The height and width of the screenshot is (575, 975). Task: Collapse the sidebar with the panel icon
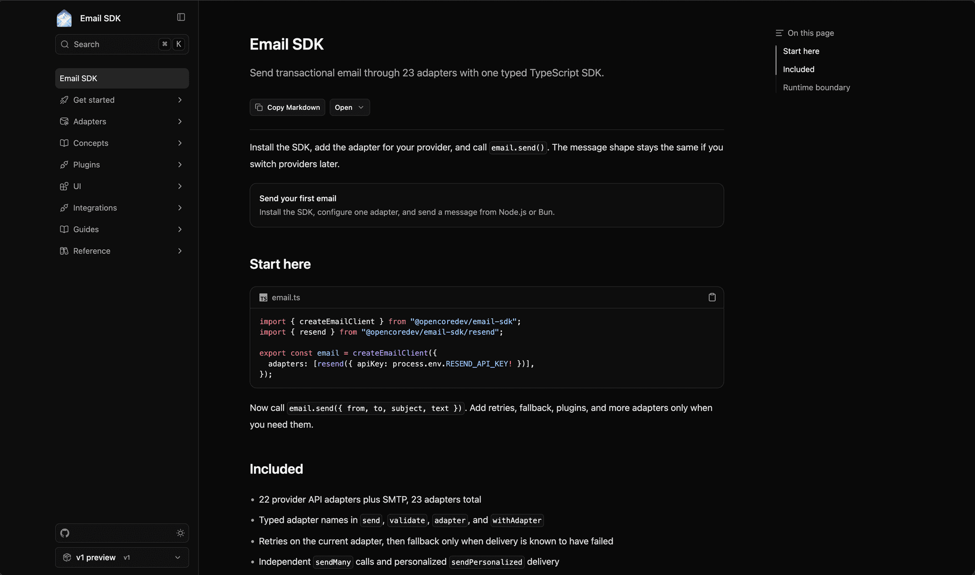(181, 17)
